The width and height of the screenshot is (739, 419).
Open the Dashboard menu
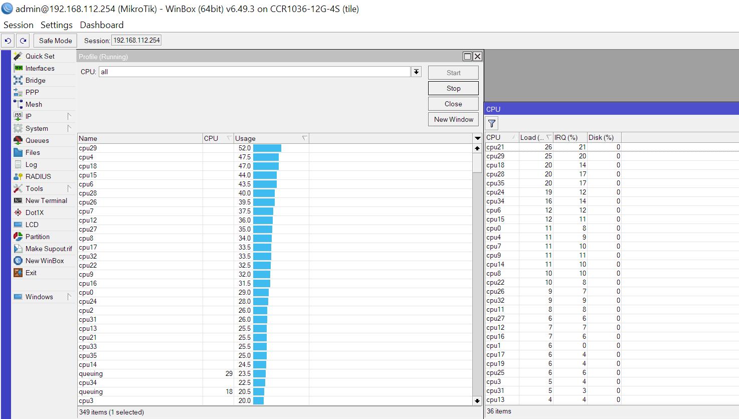102,25
